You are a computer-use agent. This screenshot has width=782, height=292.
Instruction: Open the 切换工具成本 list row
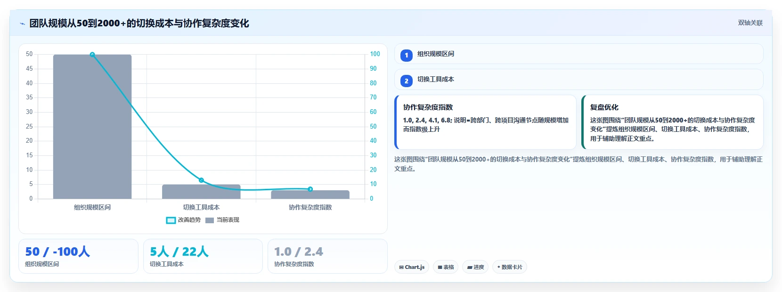pos(578,79)
